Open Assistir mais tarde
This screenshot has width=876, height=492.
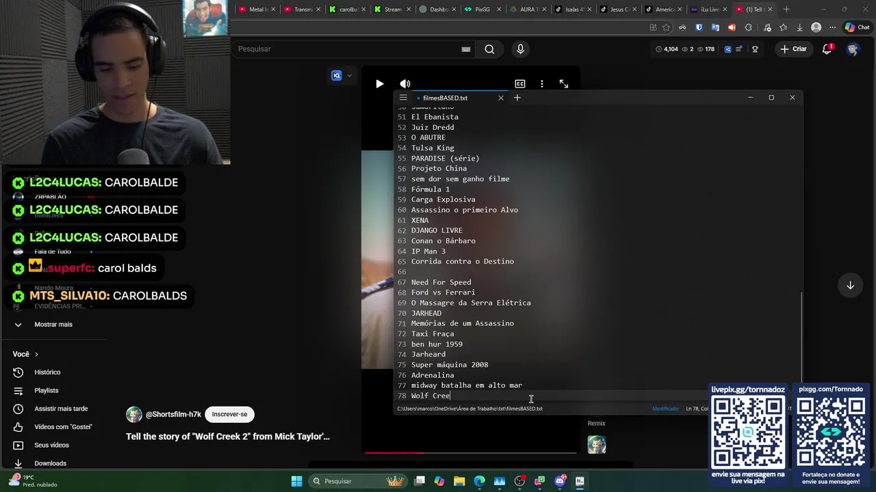pos(61,409)
